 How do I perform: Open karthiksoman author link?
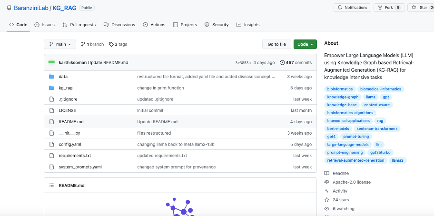72,62
